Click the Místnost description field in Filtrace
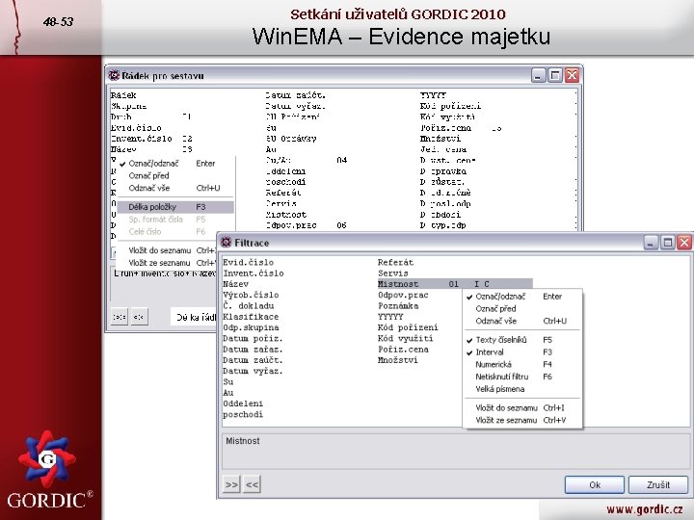Viewport: 694px width, 520px height. click(x=455, y=451)
